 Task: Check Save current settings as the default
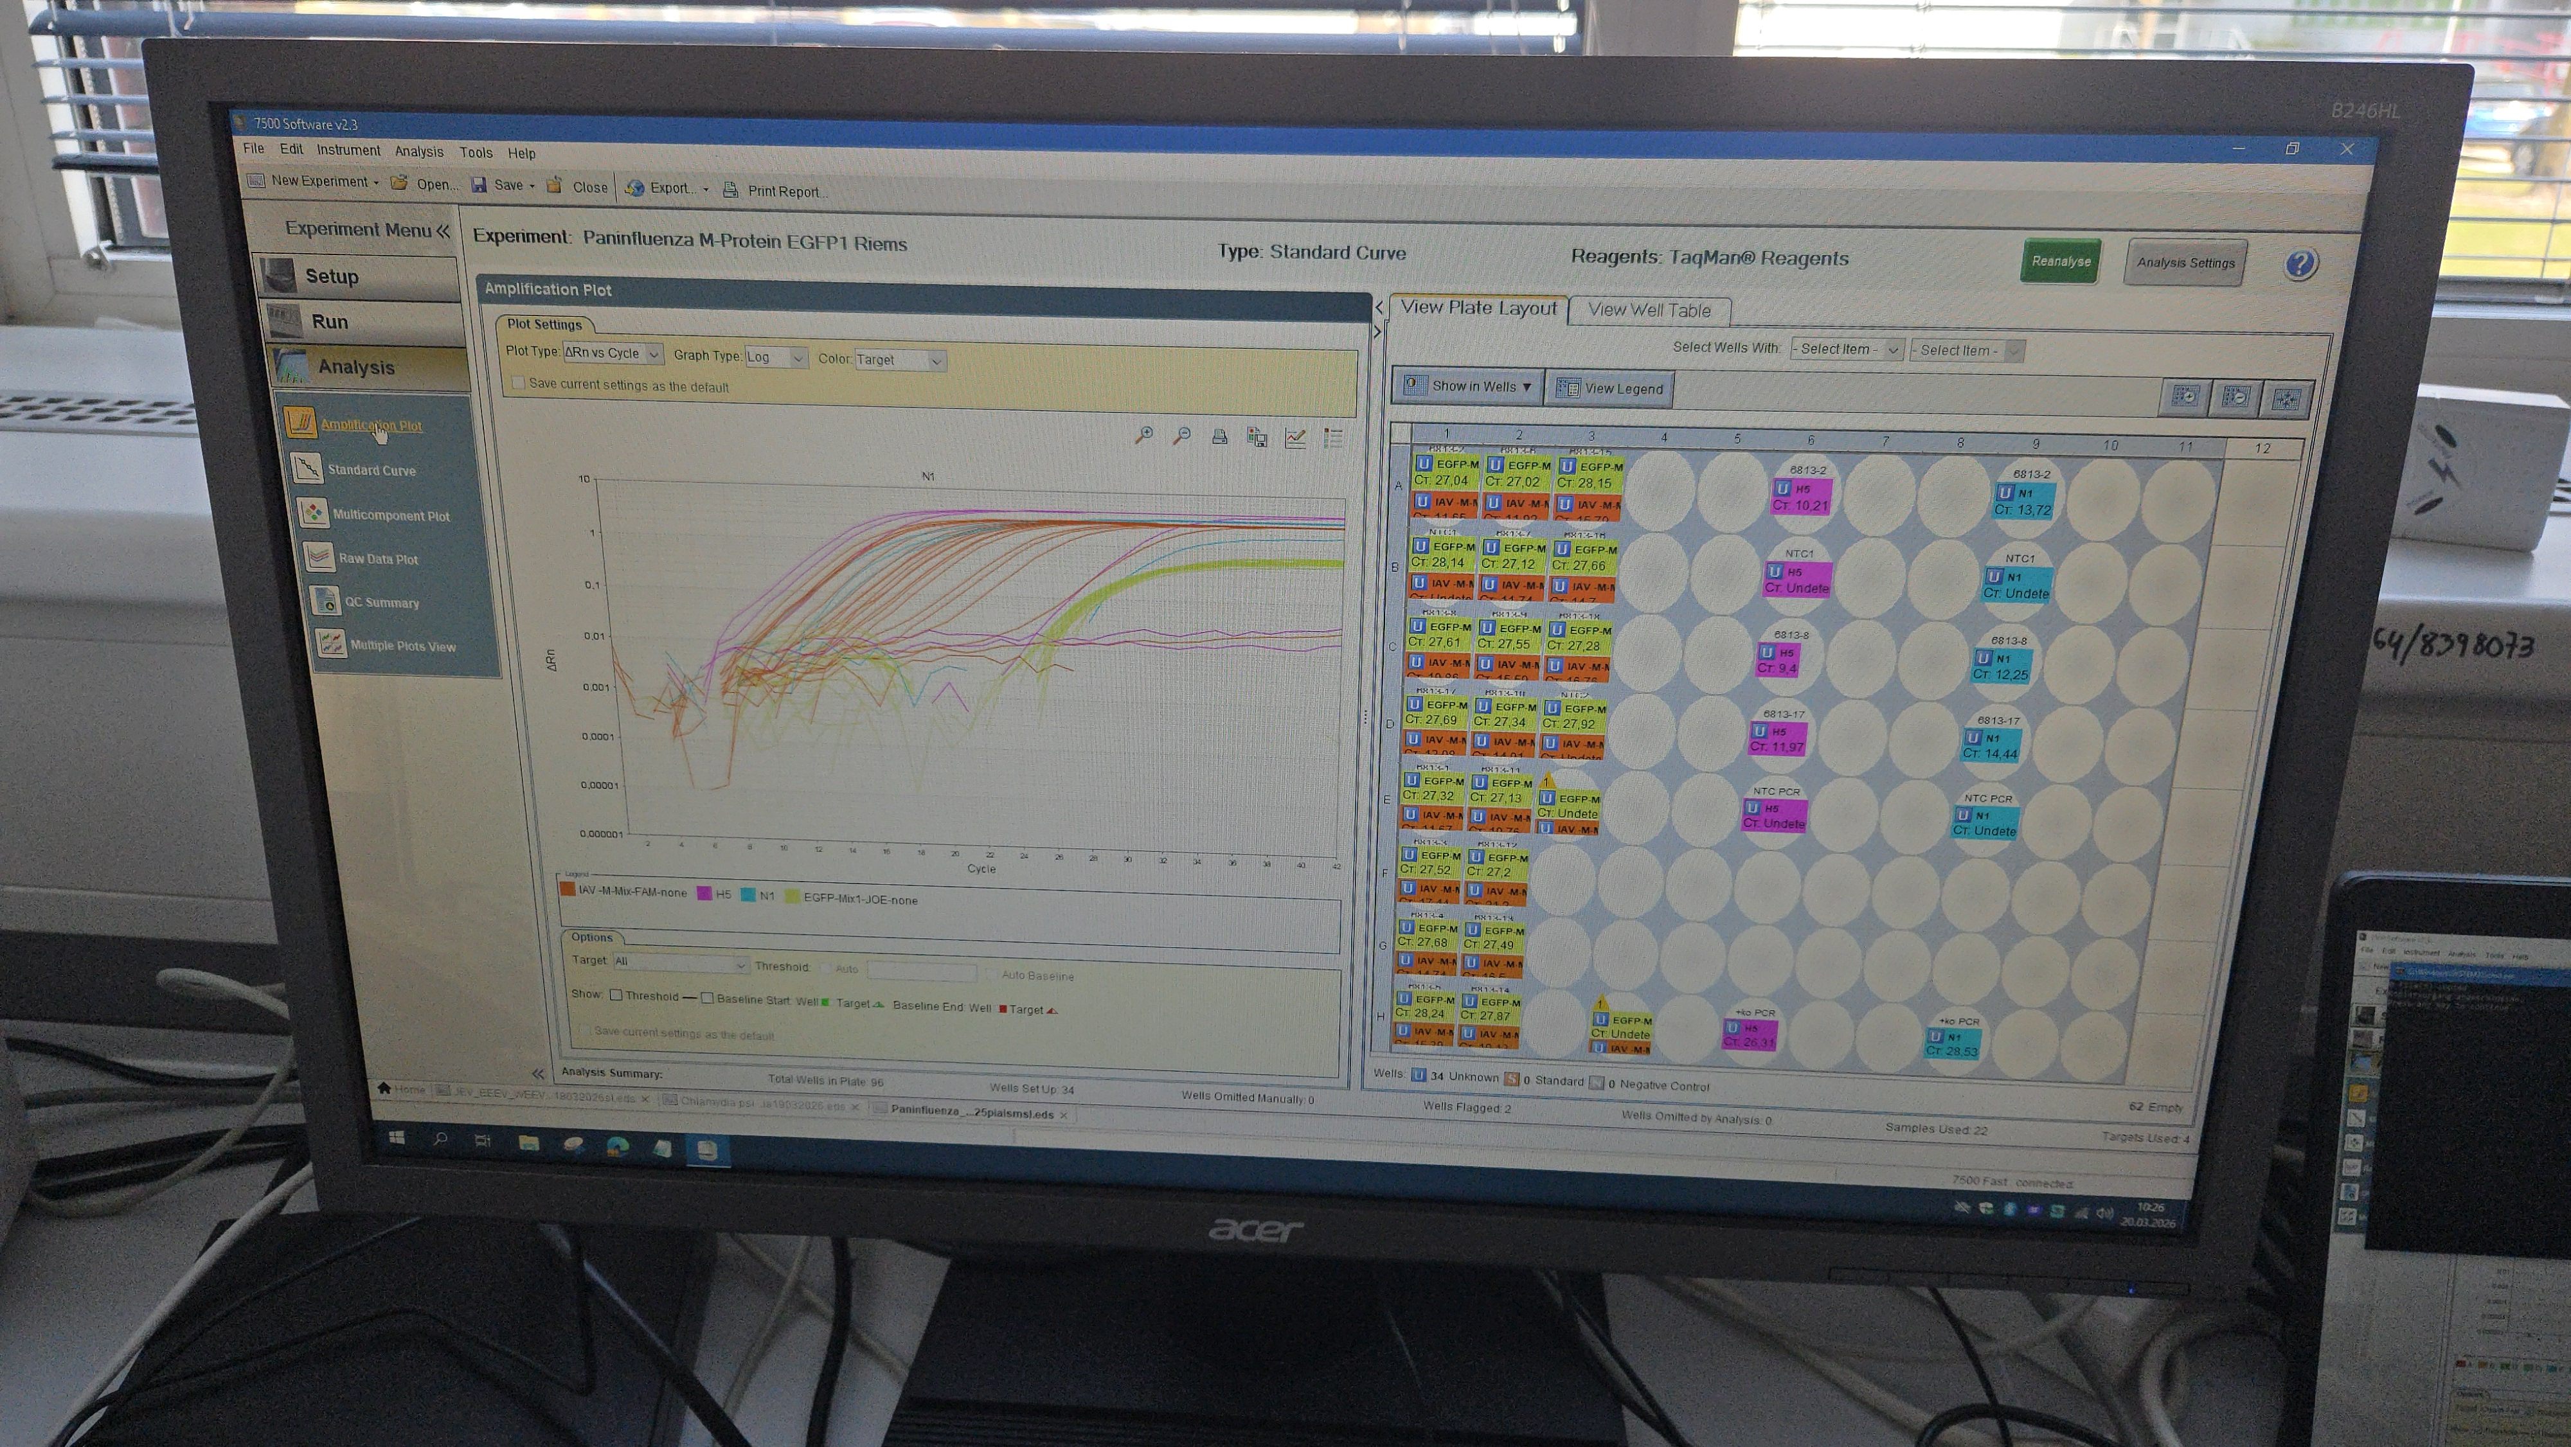tap(518, 383)
